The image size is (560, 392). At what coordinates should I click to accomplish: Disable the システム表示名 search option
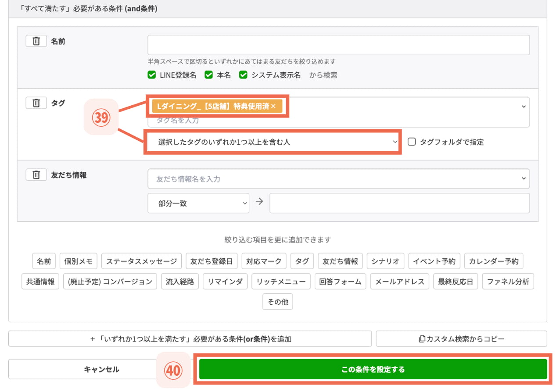244,75
